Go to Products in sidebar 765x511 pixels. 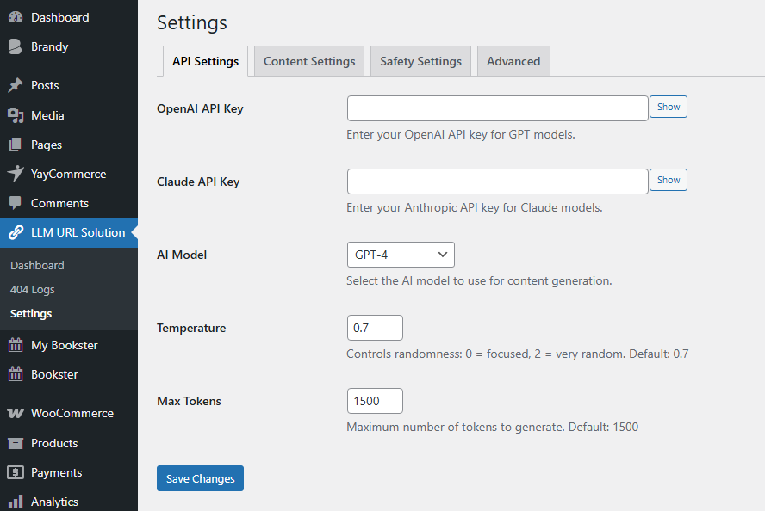pyautogui.click(x=69, y=443)
